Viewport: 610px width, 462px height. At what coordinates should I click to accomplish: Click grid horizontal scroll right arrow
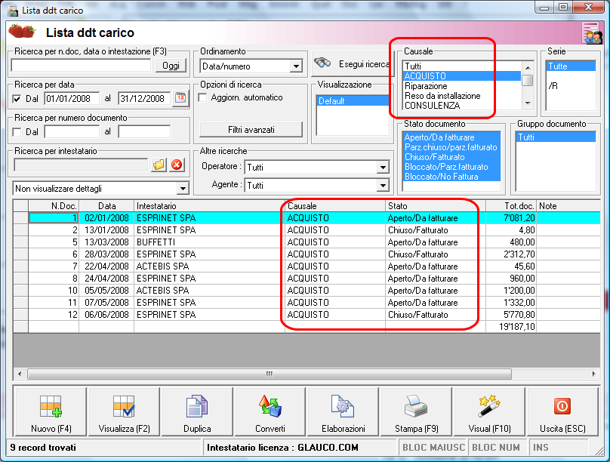(593, 374)
